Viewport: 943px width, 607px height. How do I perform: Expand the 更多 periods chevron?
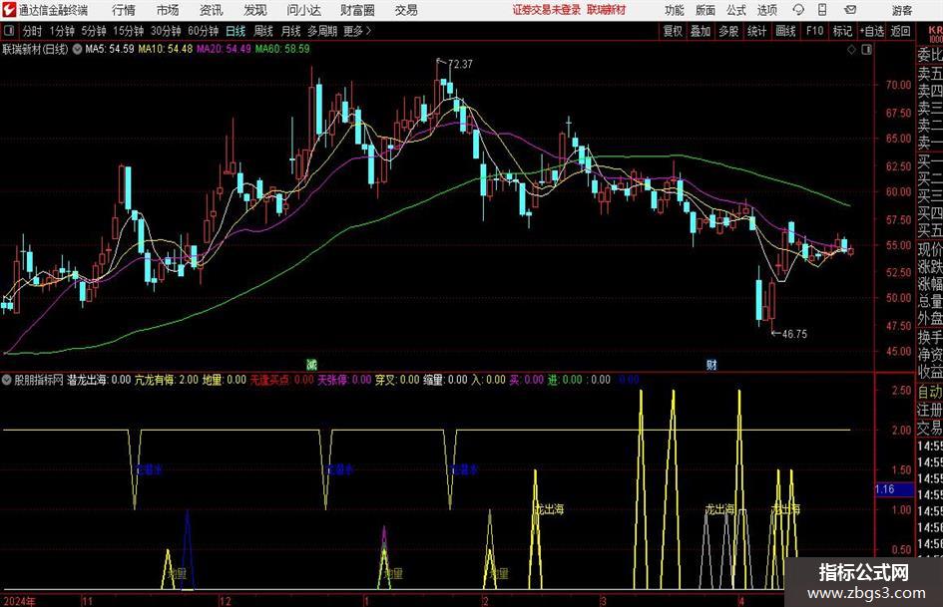(368, 31)
